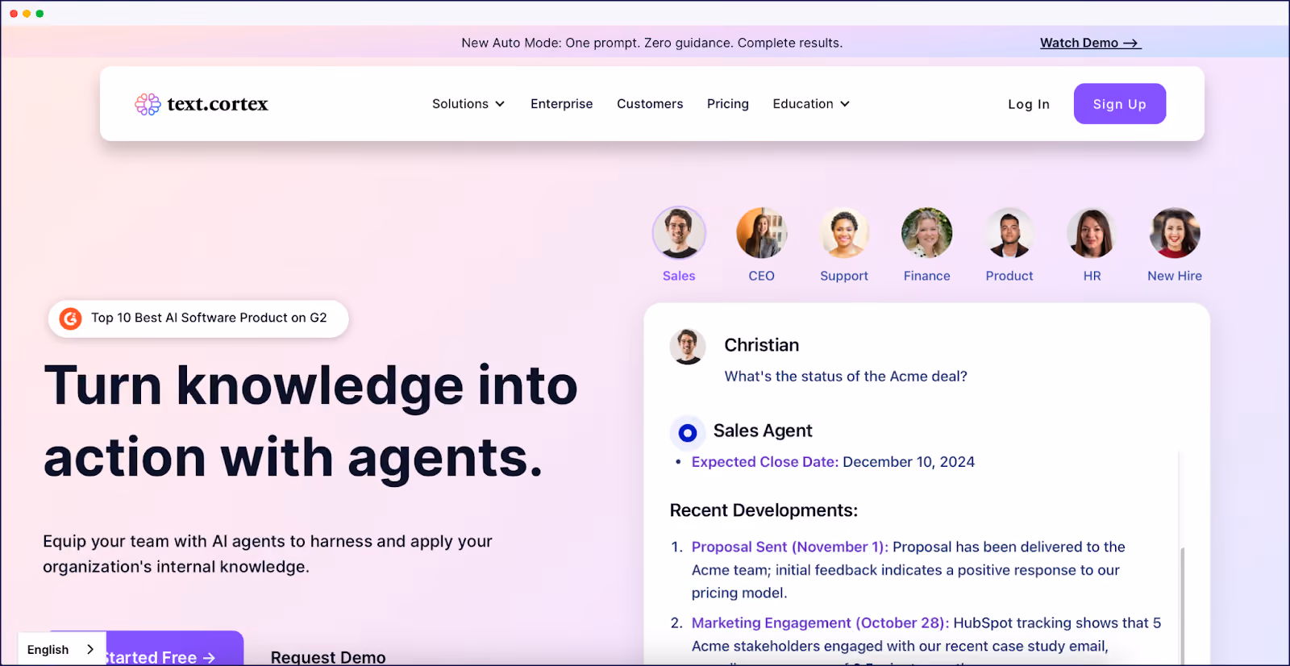Select the Product persona avatar
Viewport: 1290px width, 666px height.
click(x=1009, y=233)
